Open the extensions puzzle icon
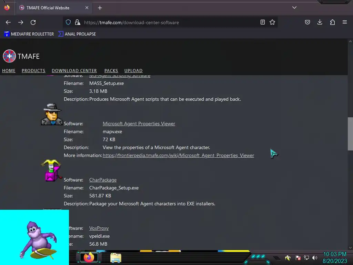 click(332, 22)
